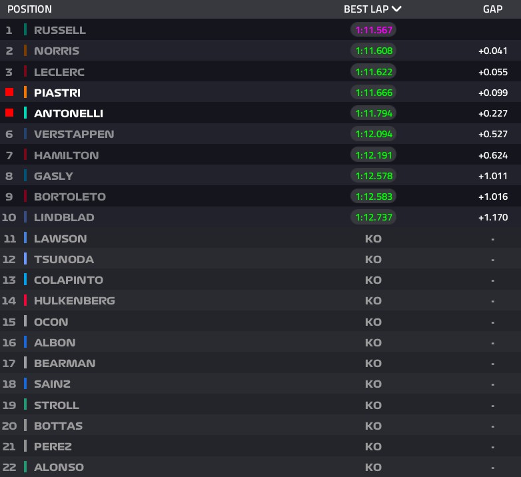Select the GAP column header
Screen dimensions: 521x477
pos(493,9)
